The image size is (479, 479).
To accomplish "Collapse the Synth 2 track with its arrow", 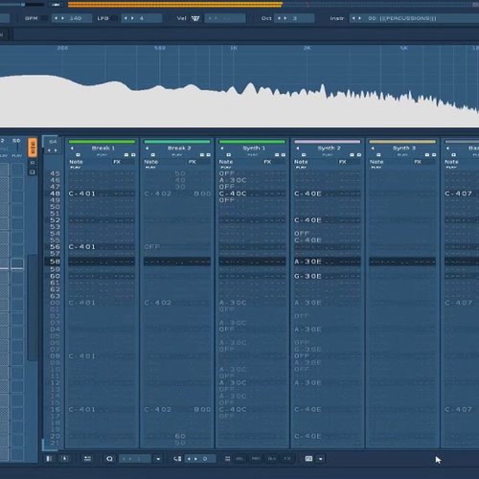I will pos(298,148).
